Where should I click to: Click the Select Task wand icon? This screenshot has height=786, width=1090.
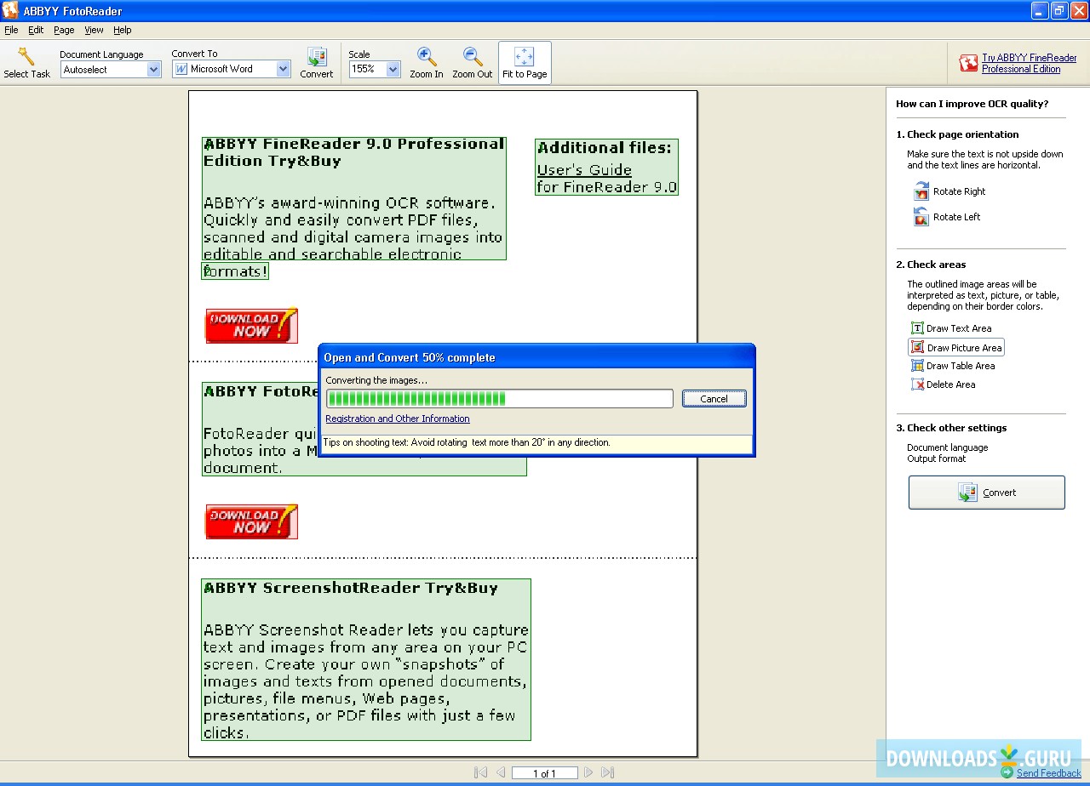click(x=26, y=57)
